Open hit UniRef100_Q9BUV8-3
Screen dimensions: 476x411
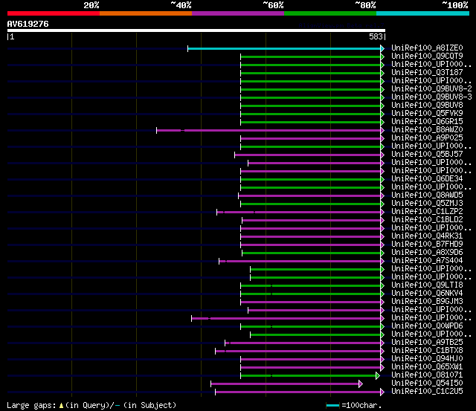coord(431,97)
